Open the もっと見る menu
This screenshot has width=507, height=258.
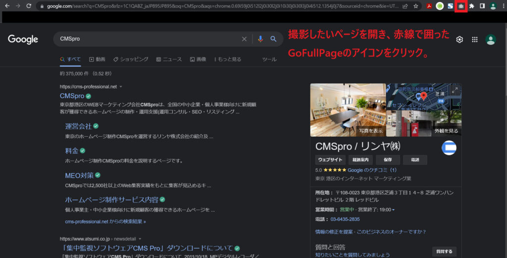point(228,59)
